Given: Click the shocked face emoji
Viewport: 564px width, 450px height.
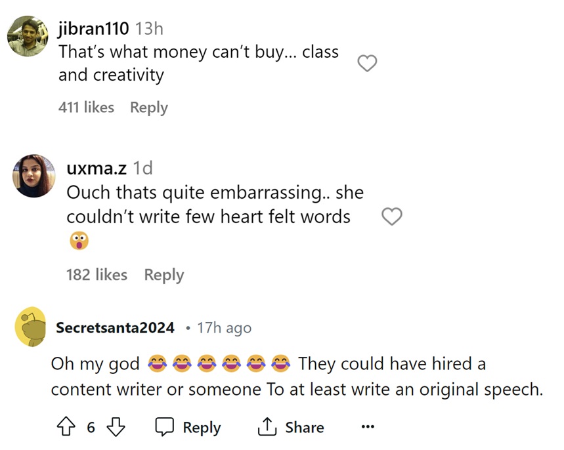Looking at the screenshot, I should pos(78,241).
